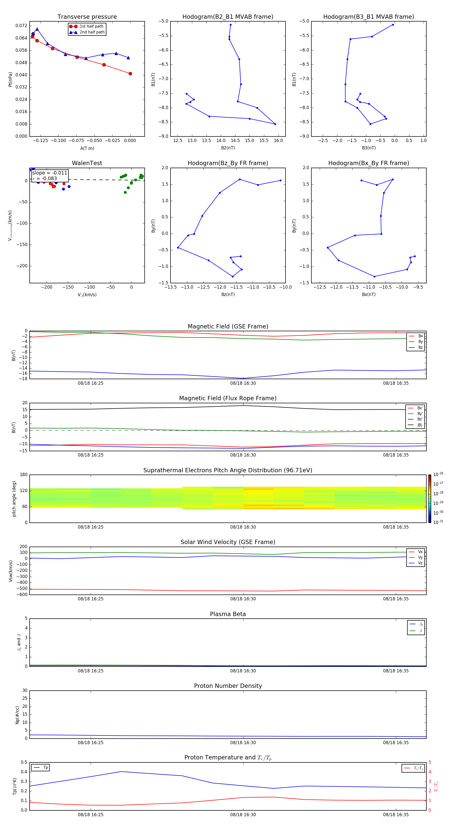The height and width of the screenshot is (837, 456).
Task: Click the 'r = -0.083' annotation
Action: point(45,178)
